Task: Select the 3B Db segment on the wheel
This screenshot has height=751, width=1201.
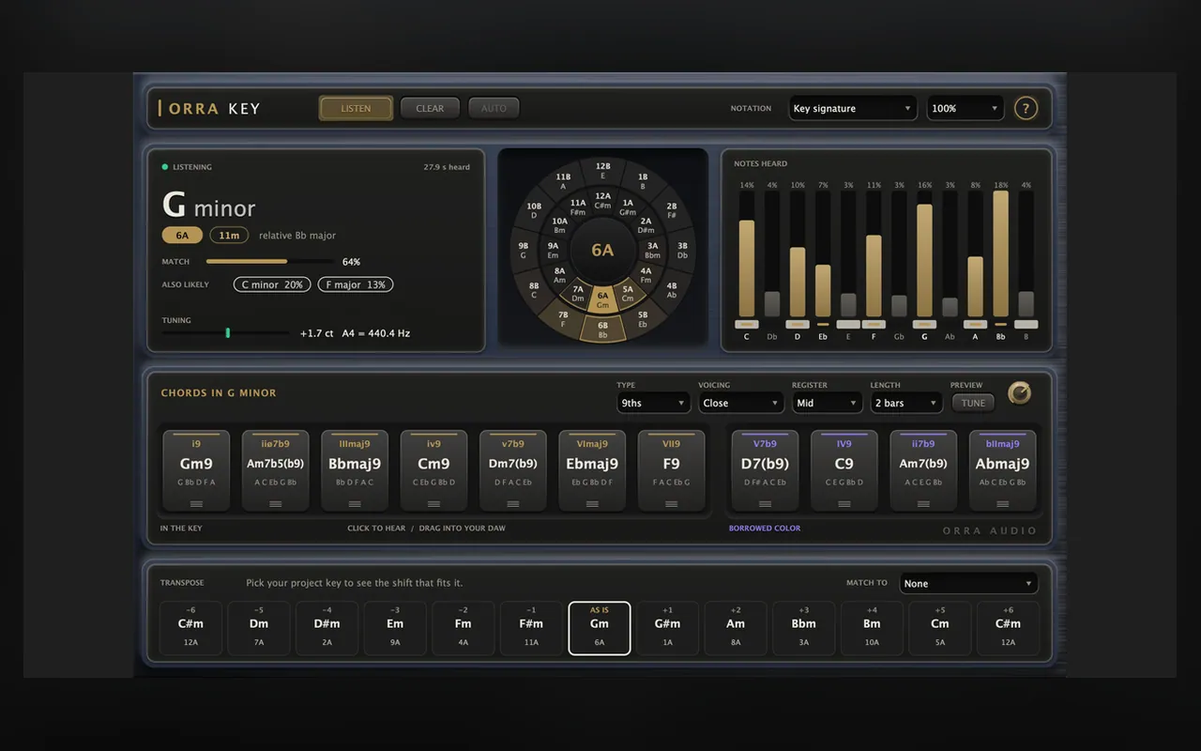Action: (682, 250)
